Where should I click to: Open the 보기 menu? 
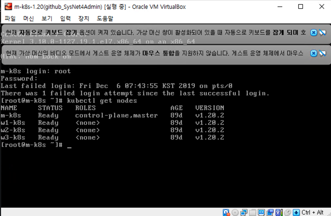coord(47,18)
